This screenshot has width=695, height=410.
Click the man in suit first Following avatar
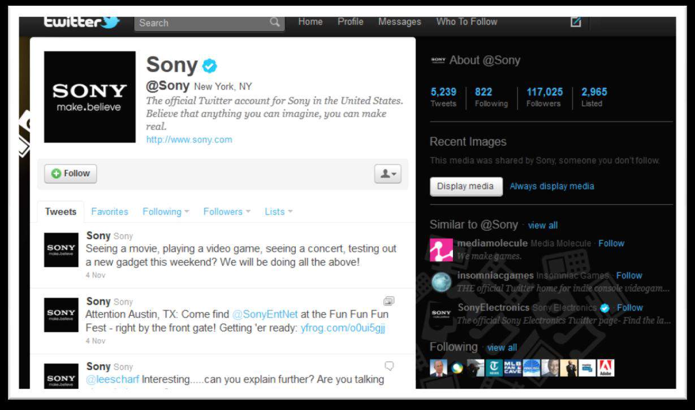(x=438, y=368)
